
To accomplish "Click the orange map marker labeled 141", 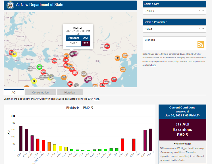I will (117, 58).
